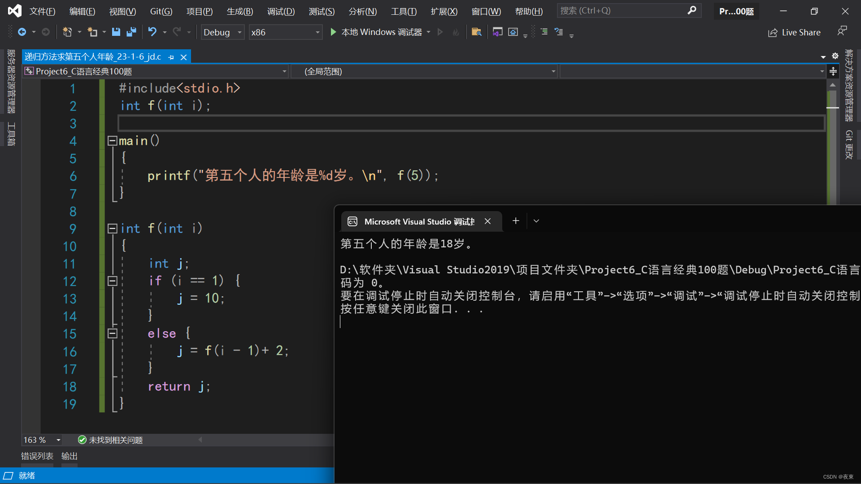Click the Find in Files folder icon
The height and width of the screenshot is (484, 861).
coord(476,32)
